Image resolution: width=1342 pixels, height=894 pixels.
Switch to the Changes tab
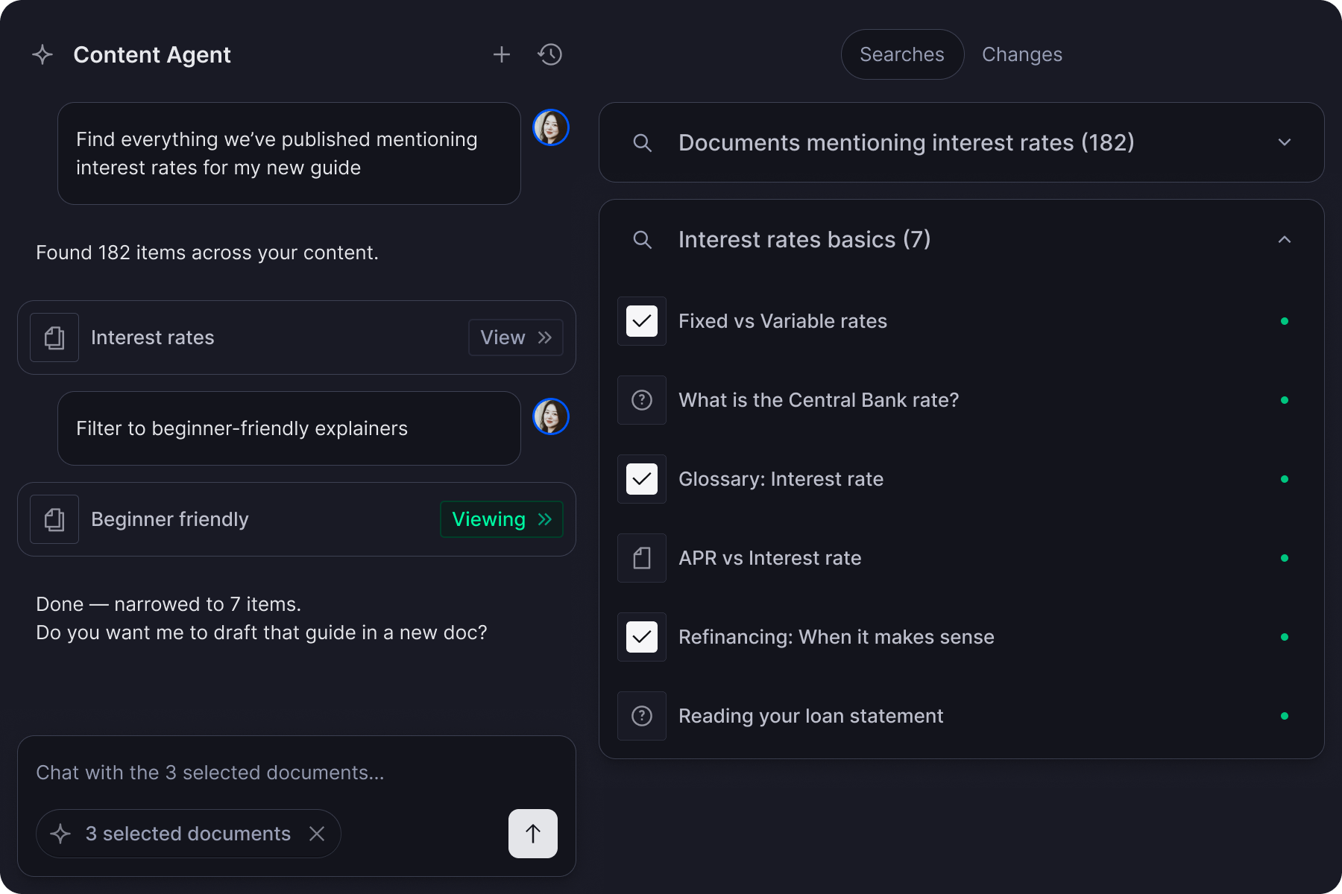tap(1021, 54)
